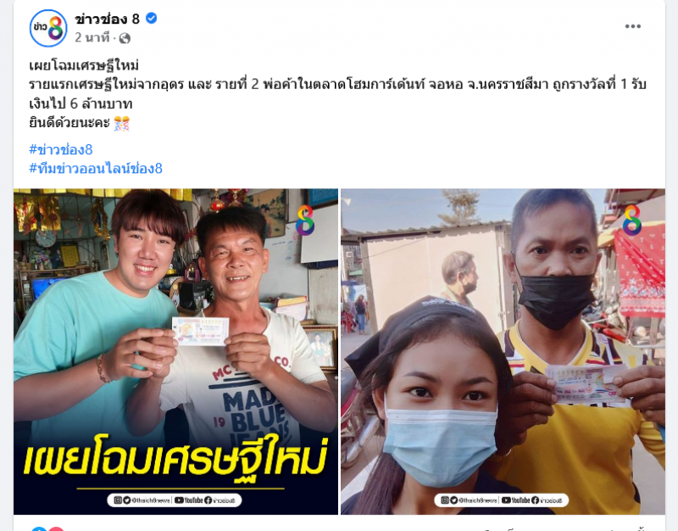Open the post timestamp 2 นาที

pos(92,37)
